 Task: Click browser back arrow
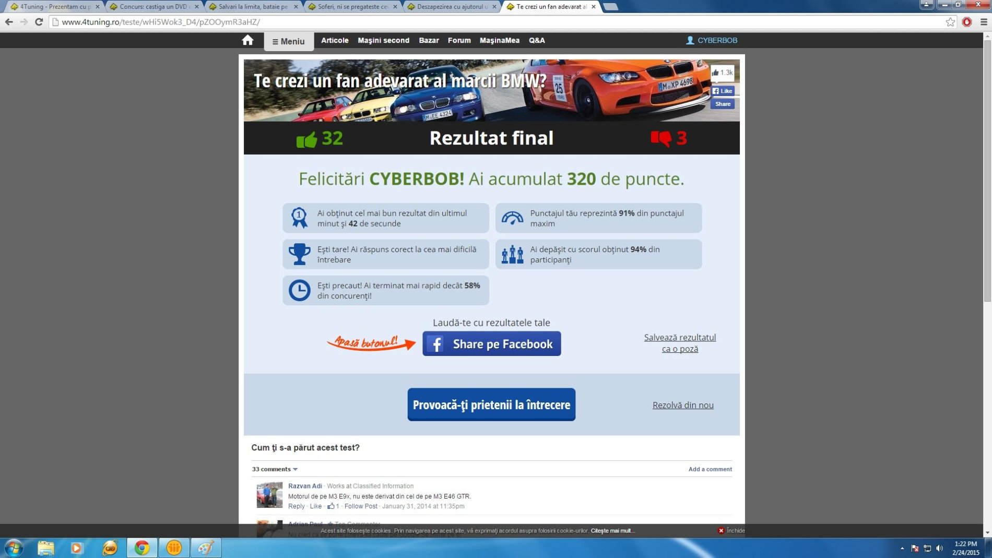(9, 22)
